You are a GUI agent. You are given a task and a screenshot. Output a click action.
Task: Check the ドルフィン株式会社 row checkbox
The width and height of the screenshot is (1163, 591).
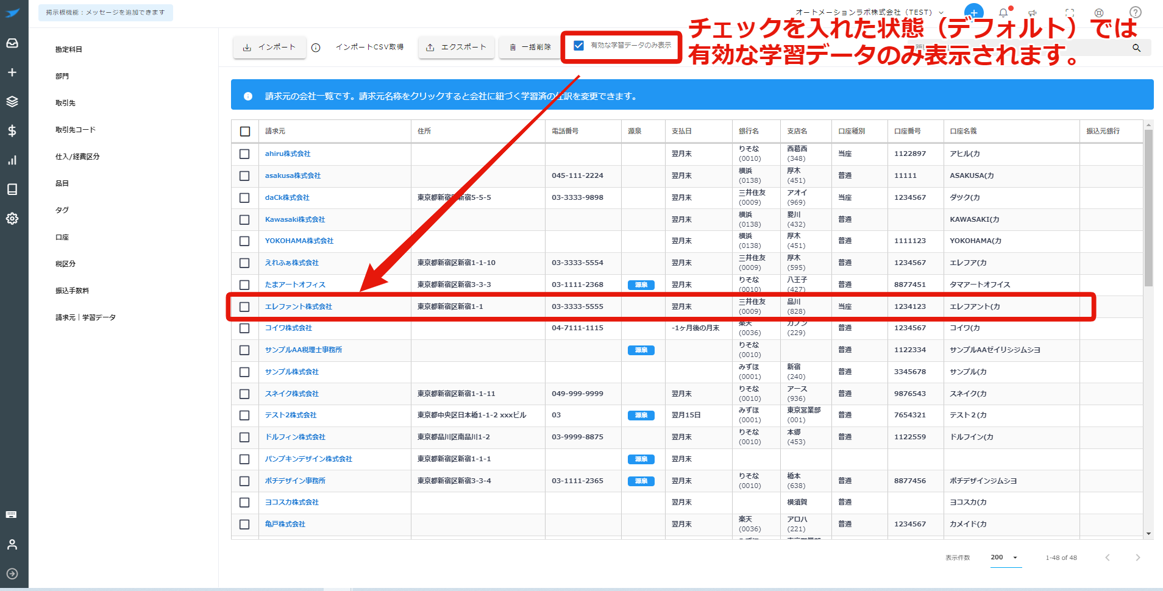click(244, 437)
